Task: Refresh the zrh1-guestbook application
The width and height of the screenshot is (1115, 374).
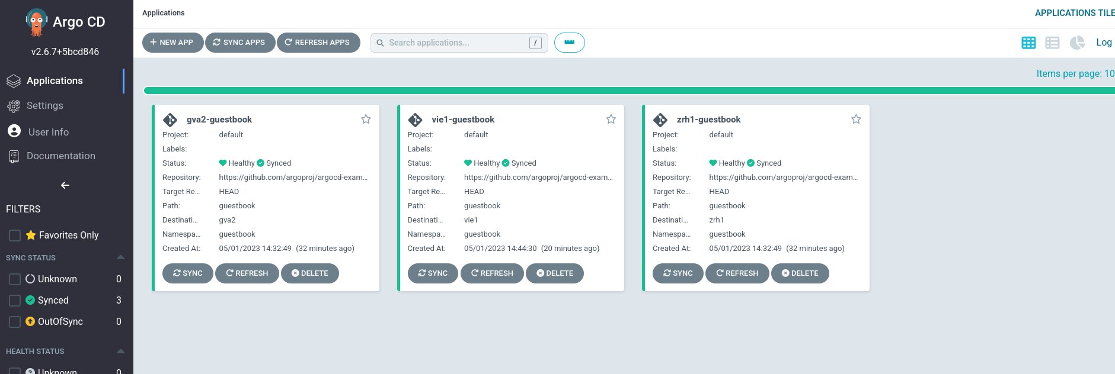Action: tap(737, 273)
